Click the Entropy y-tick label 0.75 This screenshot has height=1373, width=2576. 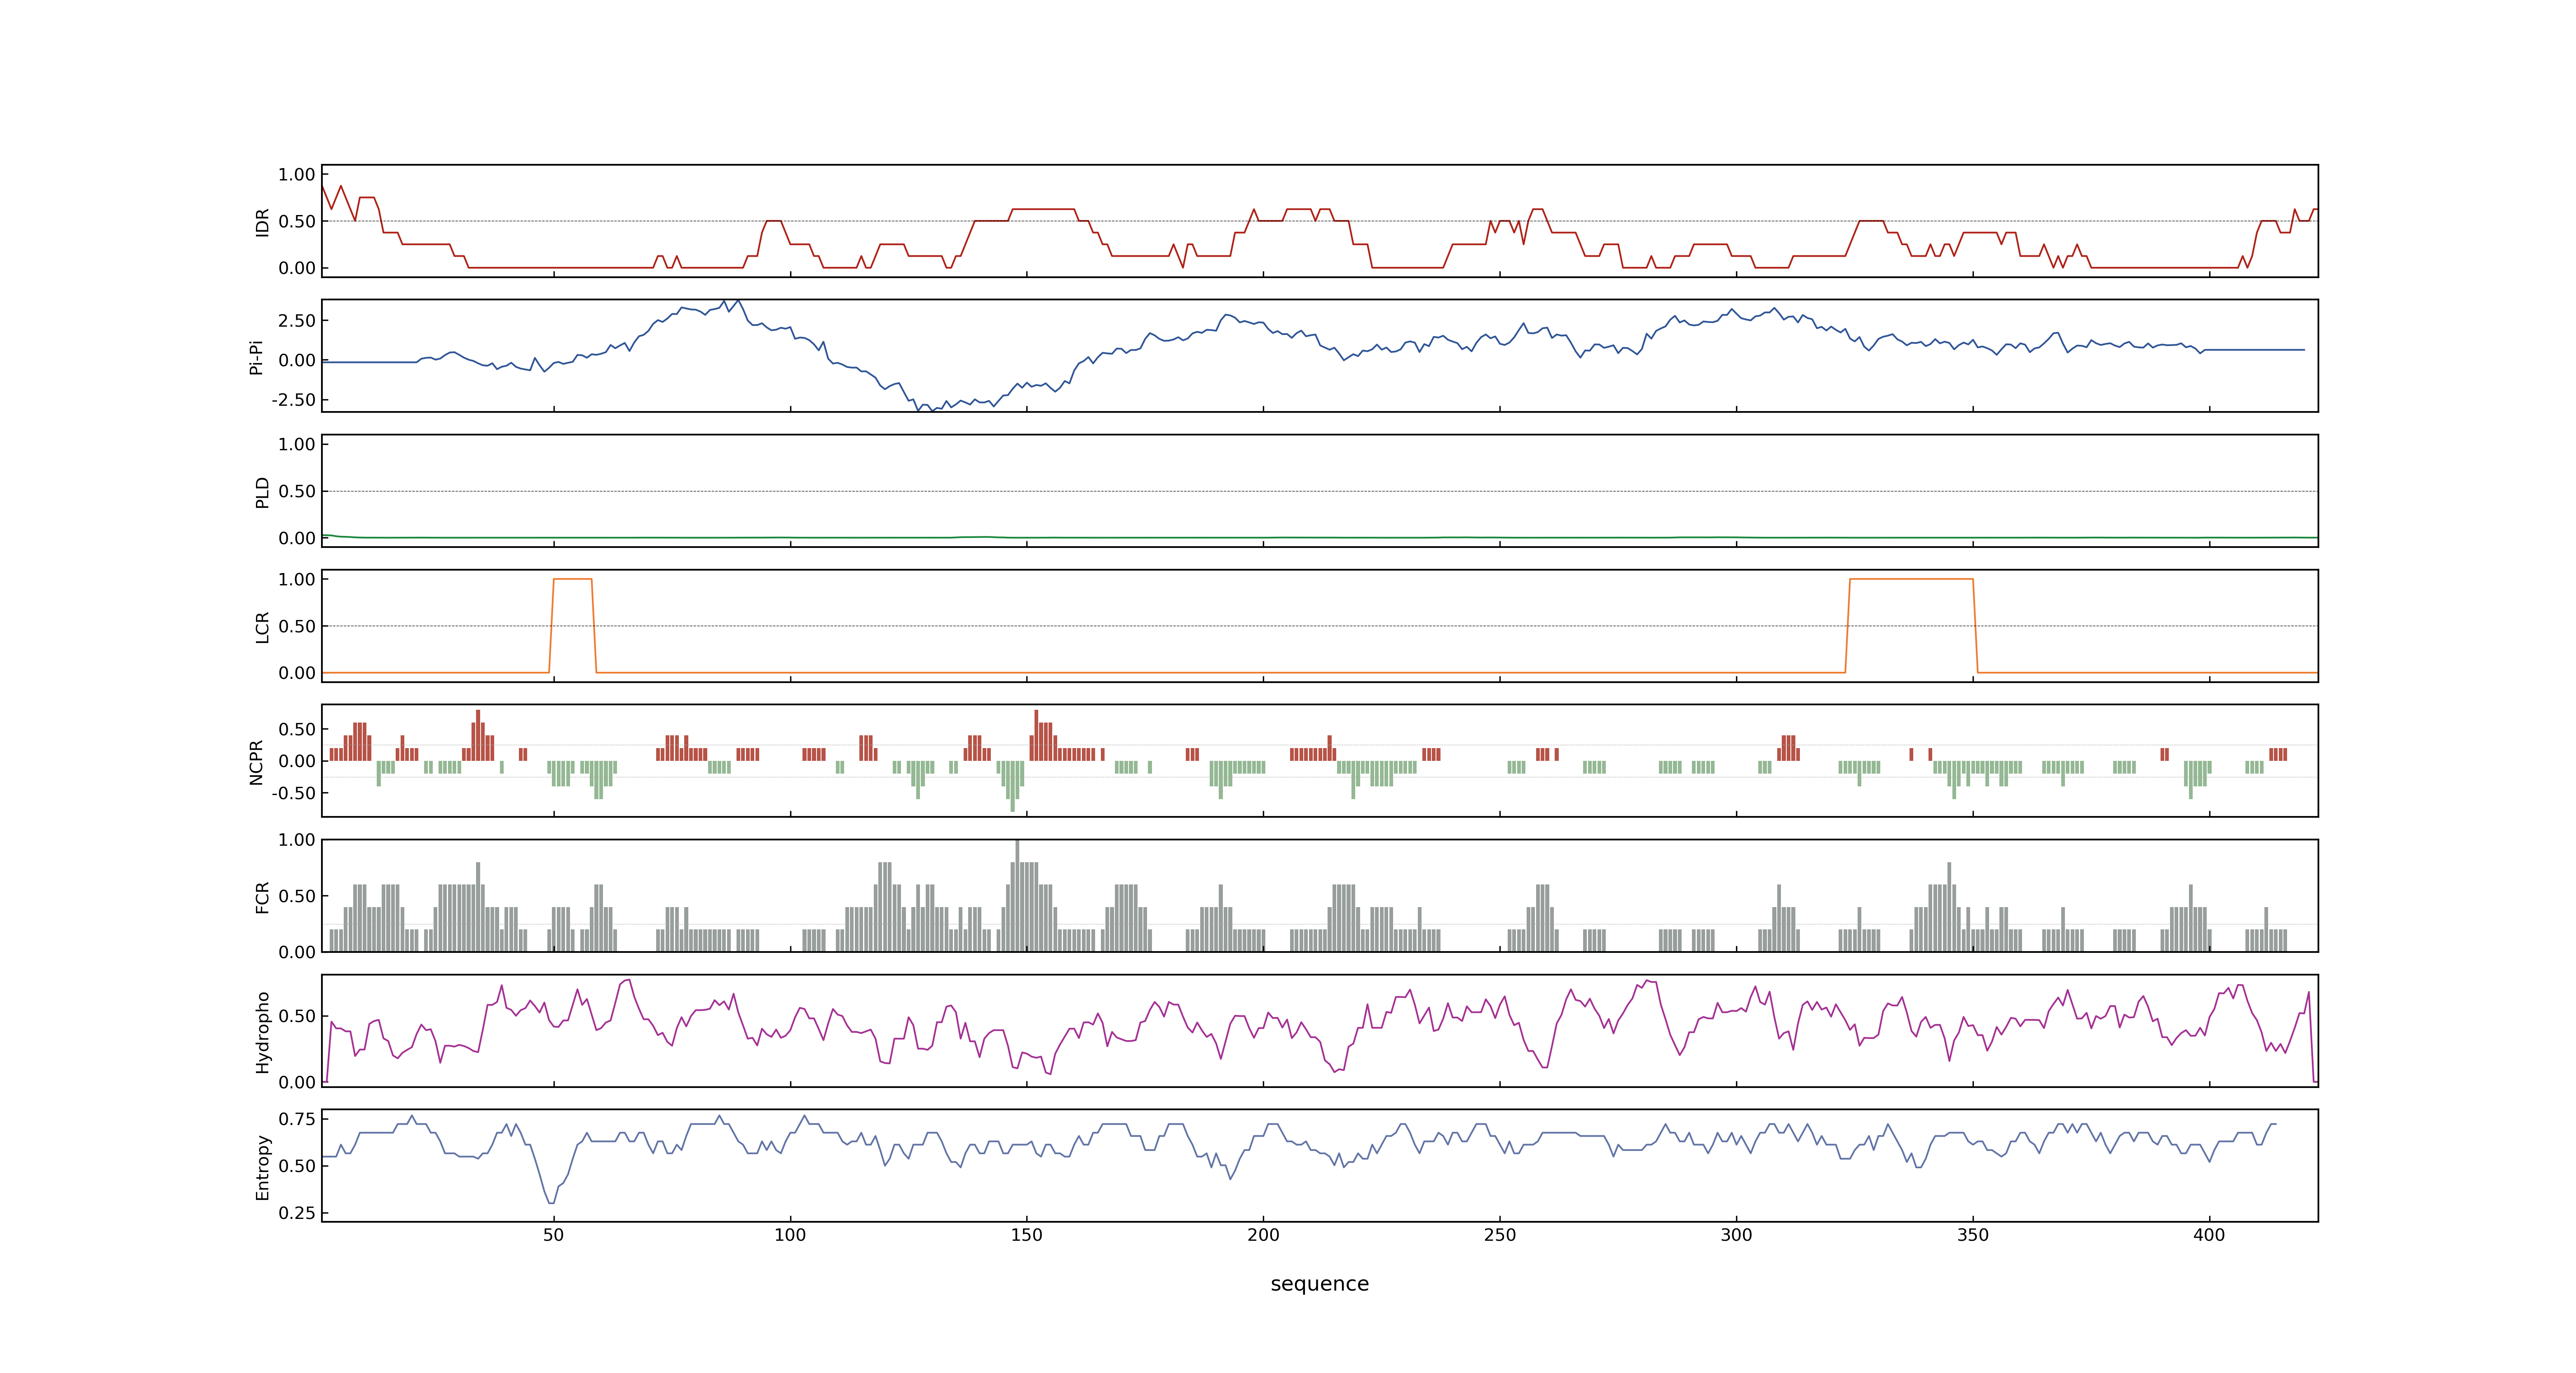297,1119
